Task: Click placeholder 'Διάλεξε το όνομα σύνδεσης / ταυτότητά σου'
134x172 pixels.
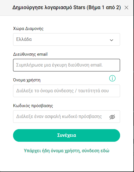Action: click(x=62, y=91)
